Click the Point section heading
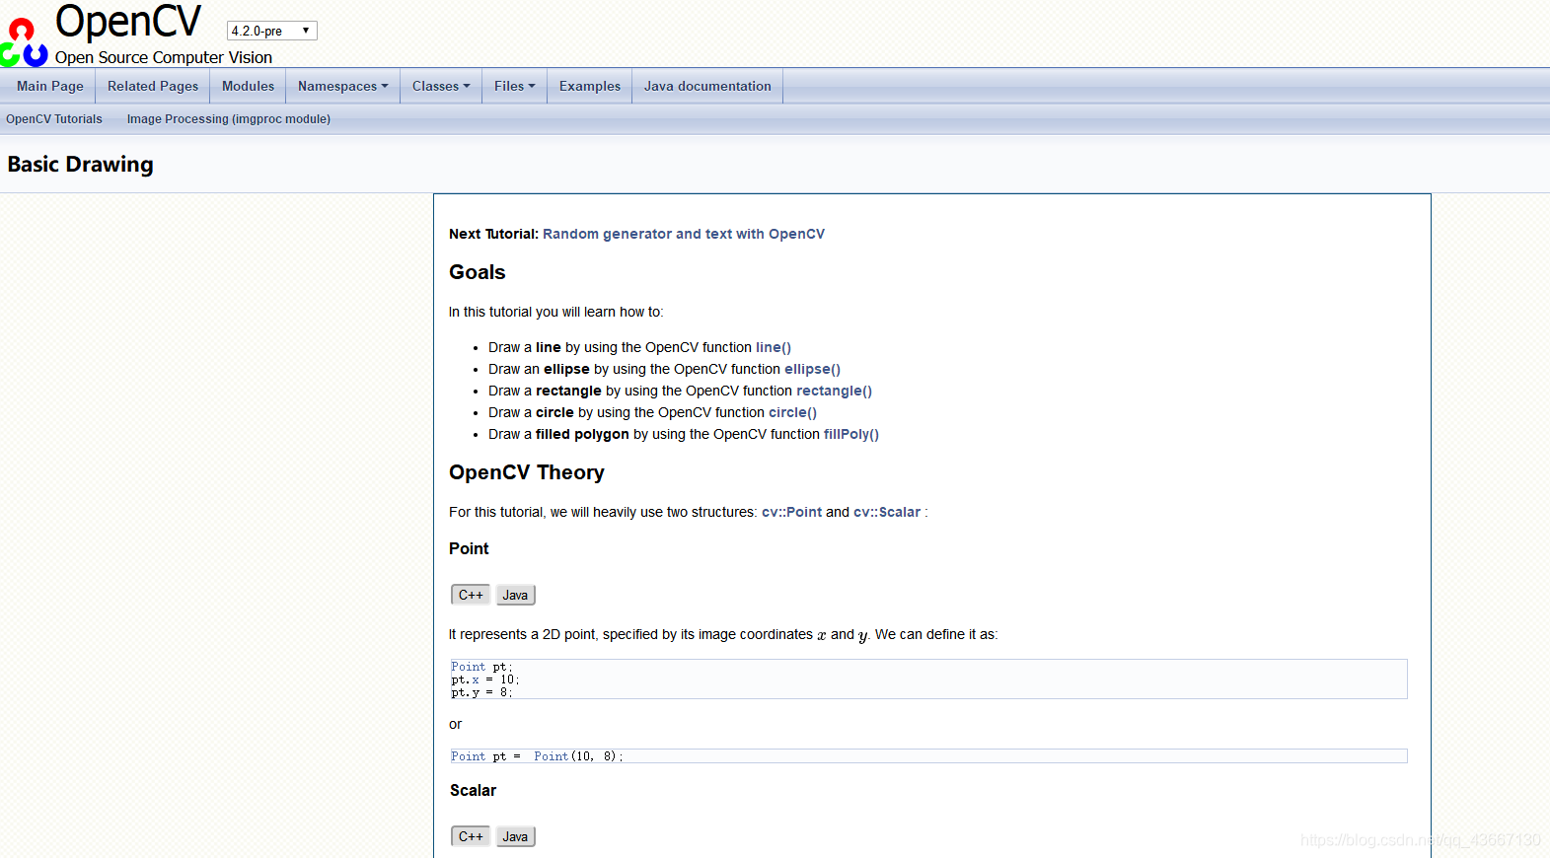Screen dimensions: 1550x858 coord(469,548)
